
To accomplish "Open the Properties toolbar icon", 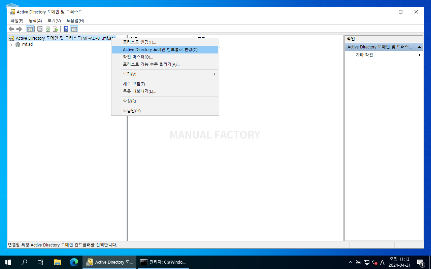I will (x=40, y=29).
